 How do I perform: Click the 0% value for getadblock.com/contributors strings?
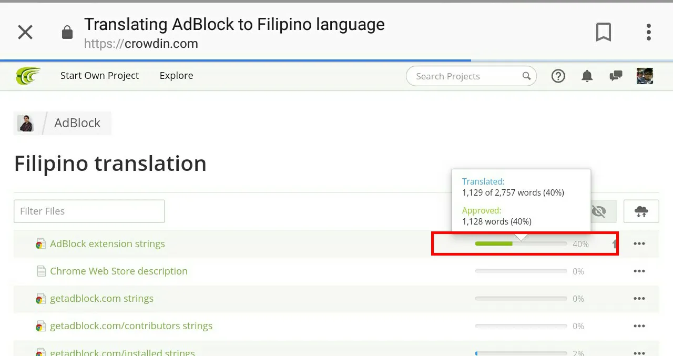pyautogui.click(x=578, y=326)
